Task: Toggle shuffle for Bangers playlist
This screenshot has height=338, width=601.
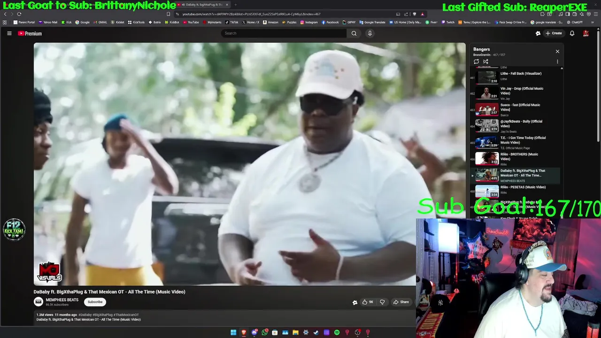Action: (x=485, y=61)
